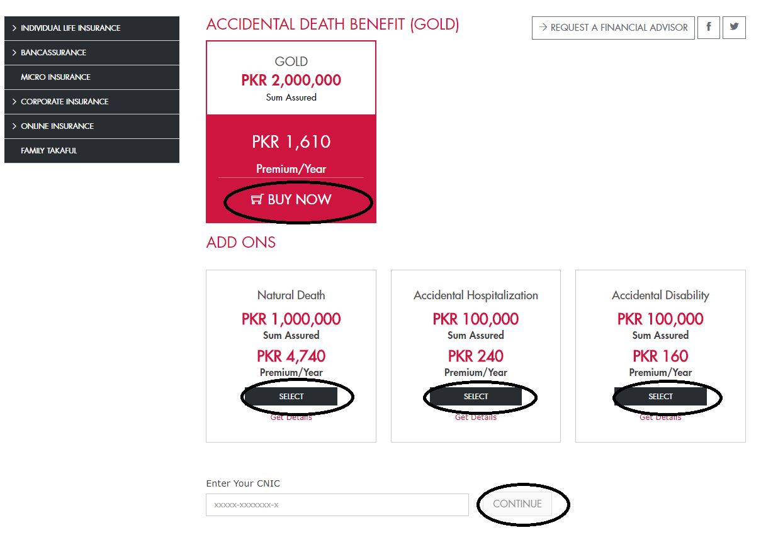Expand Individual Life Insurance chevron
778x557 pixels.
14,28
